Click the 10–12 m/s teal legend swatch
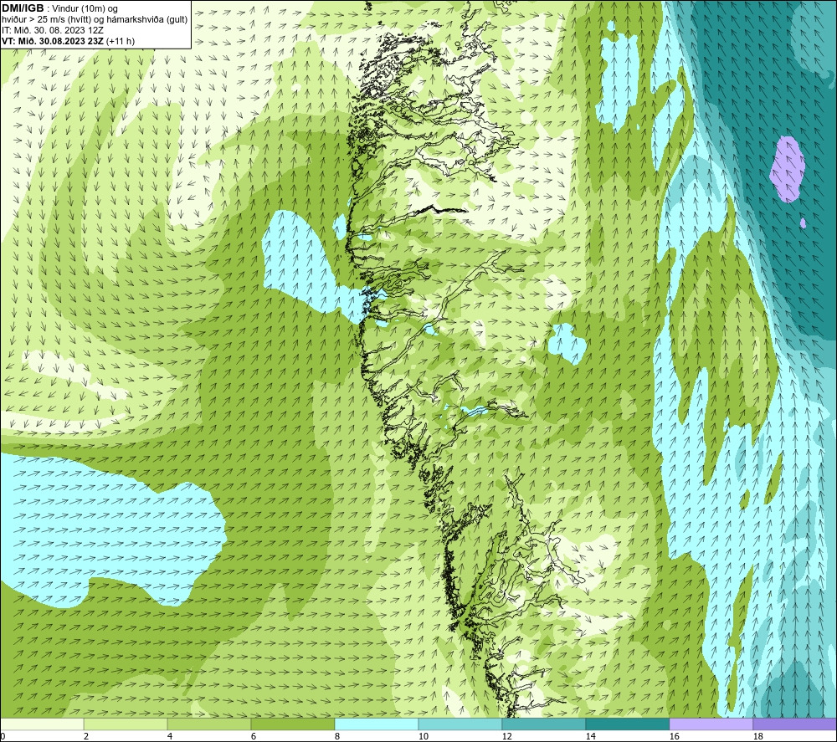Image resolution: width=837 pixels, height=742 pixels. click(x=460, y=724)
